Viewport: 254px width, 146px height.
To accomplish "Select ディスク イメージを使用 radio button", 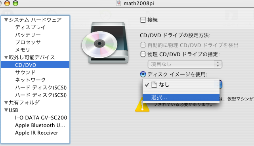I will [143, 74].
